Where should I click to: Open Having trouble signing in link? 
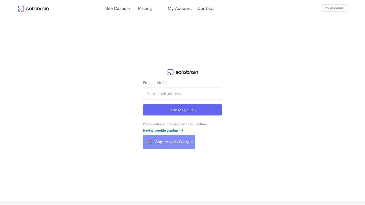click(163, 131)
